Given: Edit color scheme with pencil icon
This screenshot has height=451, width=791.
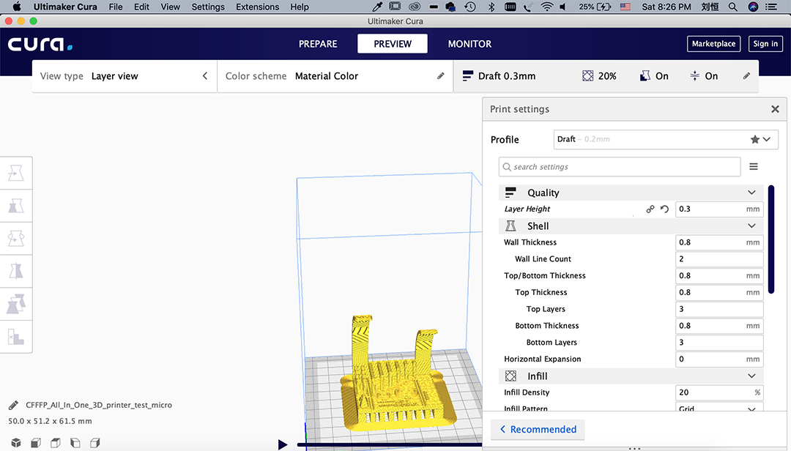Looking at the screenshot, I should coord(440,75).
